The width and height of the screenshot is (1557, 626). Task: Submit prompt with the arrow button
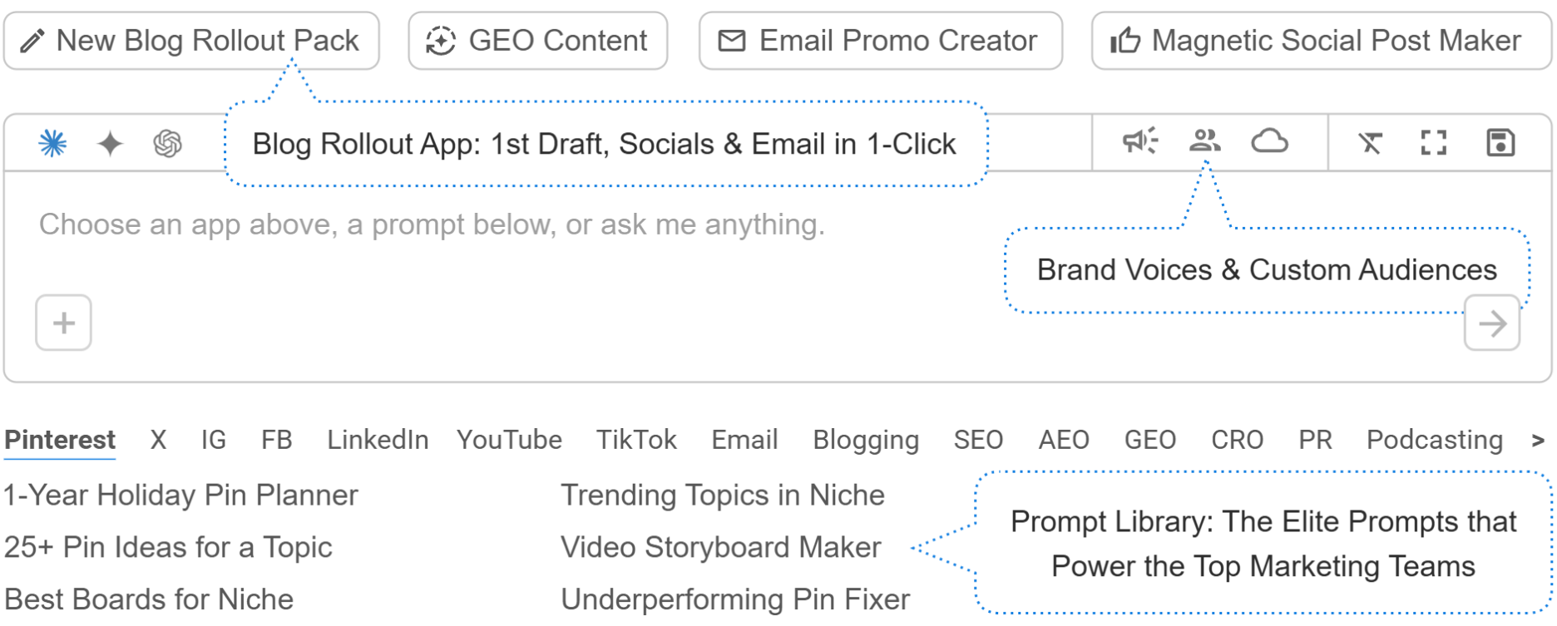[1492, 323]
